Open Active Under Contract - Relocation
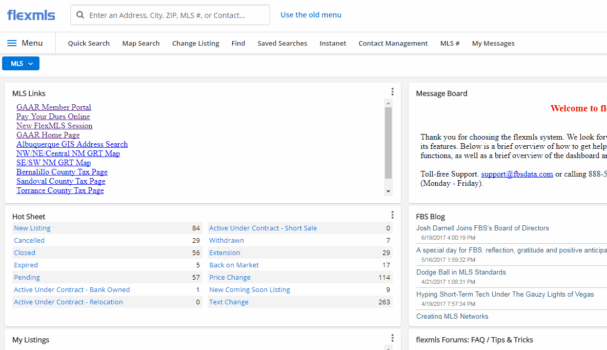The image size is (607, 350). point(68,302)
